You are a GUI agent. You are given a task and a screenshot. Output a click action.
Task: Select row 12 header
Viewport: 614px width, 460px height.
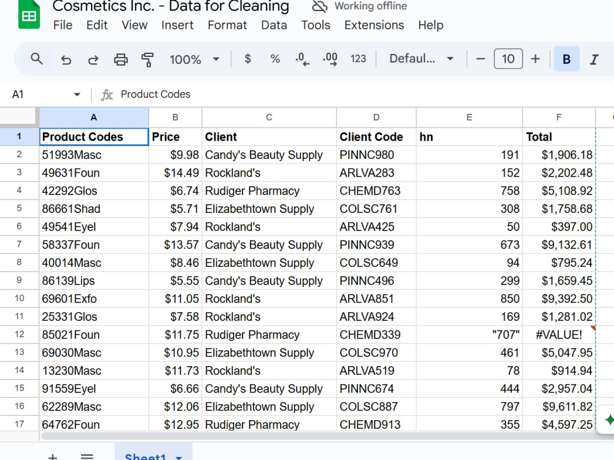point(19,334)
